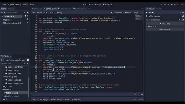
Task: Select table_top.tscn in FileSystem
Action: [12, 96]
